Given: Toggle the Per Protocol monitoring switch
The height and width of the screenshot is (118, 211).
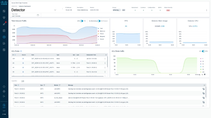Looking at the screenshot, I should click(x=99, y=21).
